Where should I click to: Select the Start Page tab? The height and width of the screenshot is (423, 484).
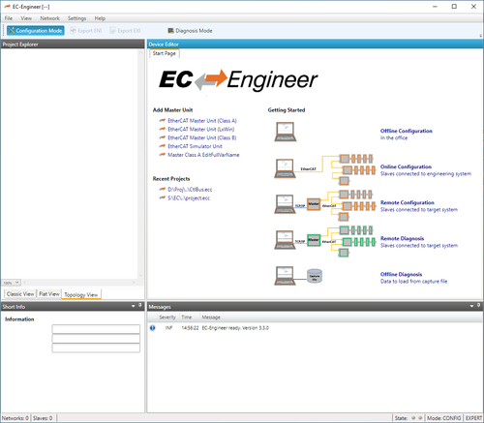coord(165,53)
